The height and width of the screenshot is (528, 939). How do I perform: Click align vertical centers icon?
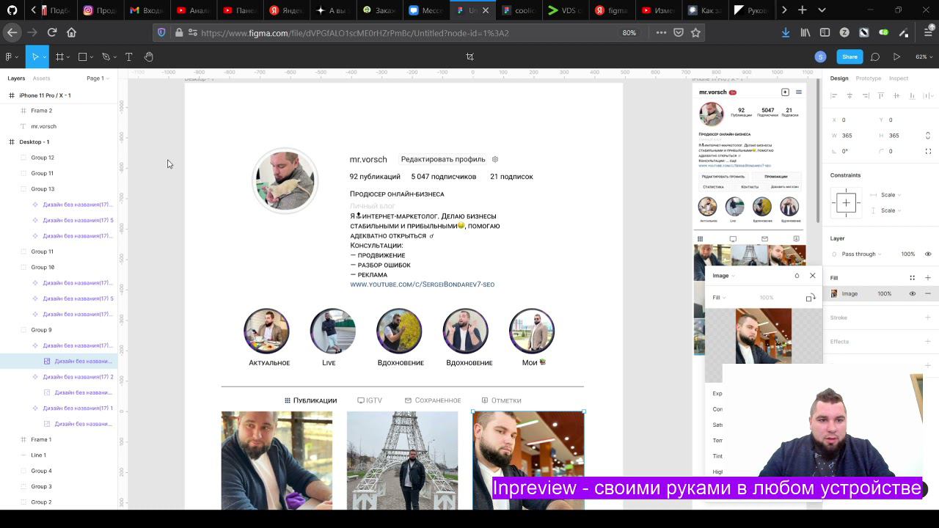pyautogui.click(x=896, y=95)
